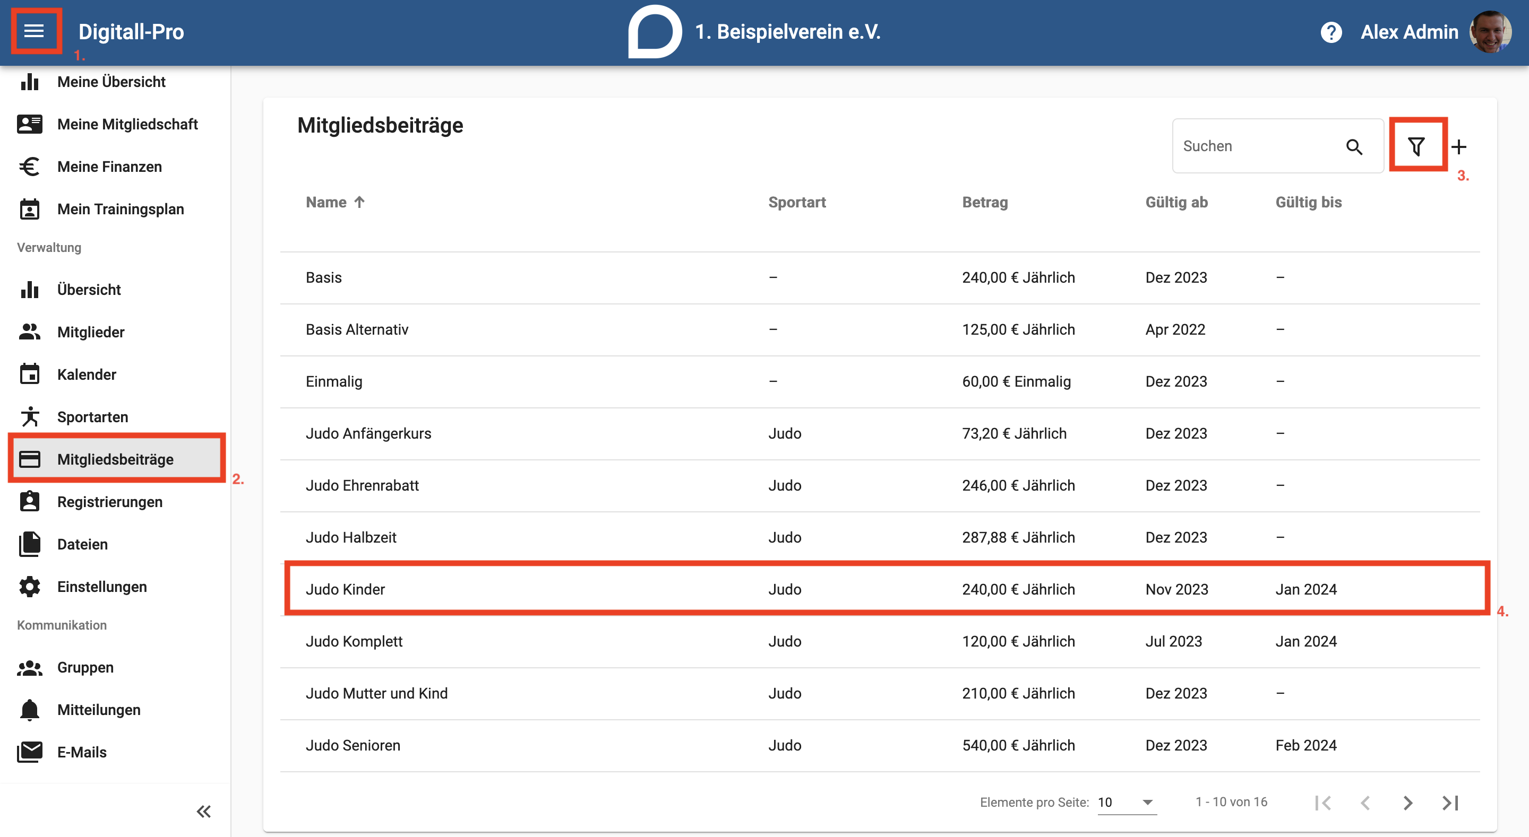Click the Mitgliedsbeiträge credit card icon

pos(29,459)
